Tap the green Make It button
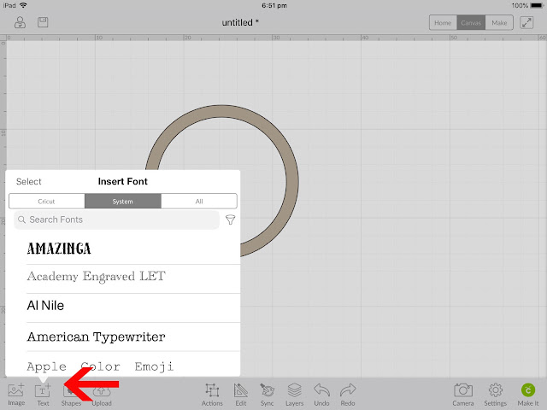547x410 pixels. tap(528, 395)
